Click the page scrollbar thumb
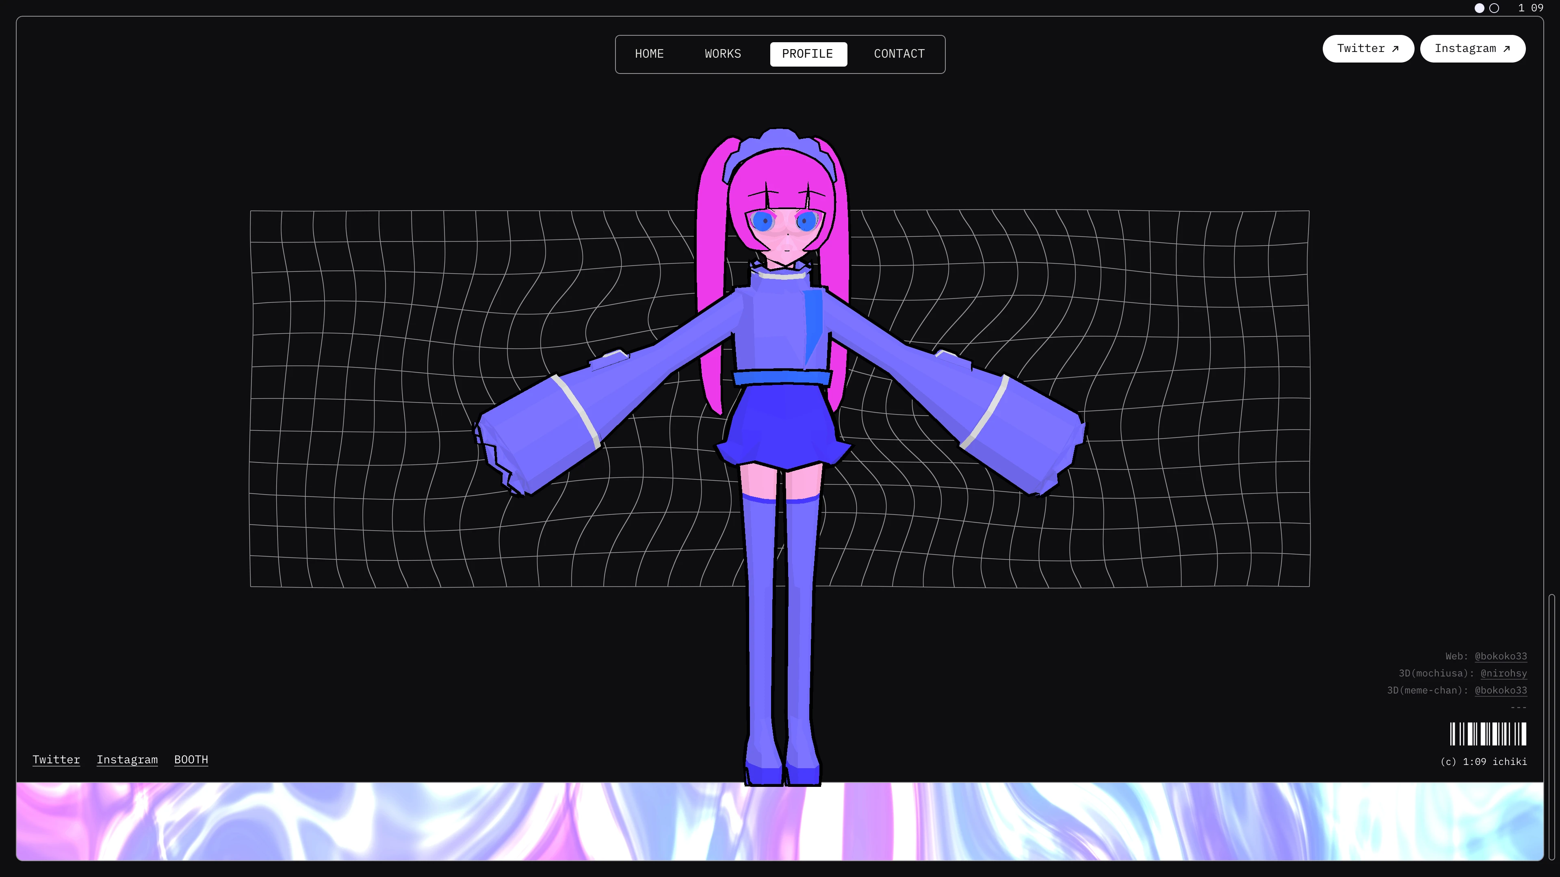 (x=1551, y=726)
